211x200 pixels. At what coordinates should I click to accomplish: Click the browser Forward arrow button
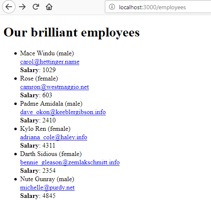pos(22,7)
